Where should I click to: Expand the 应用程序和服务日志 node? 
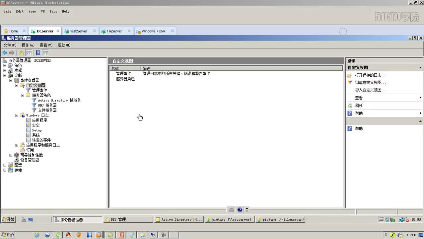click(17, 145)
